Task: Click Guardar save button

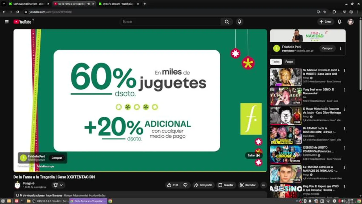Action: (226, 185)
